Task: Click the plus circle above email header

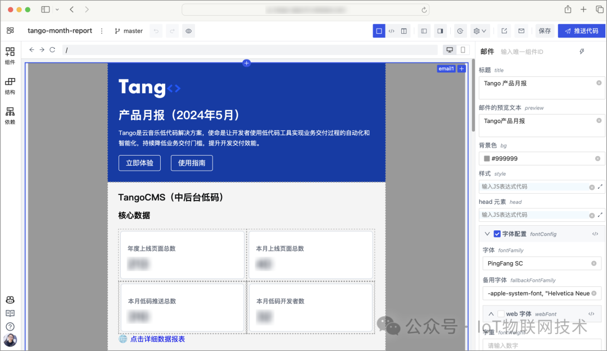Action: [247, 63]
